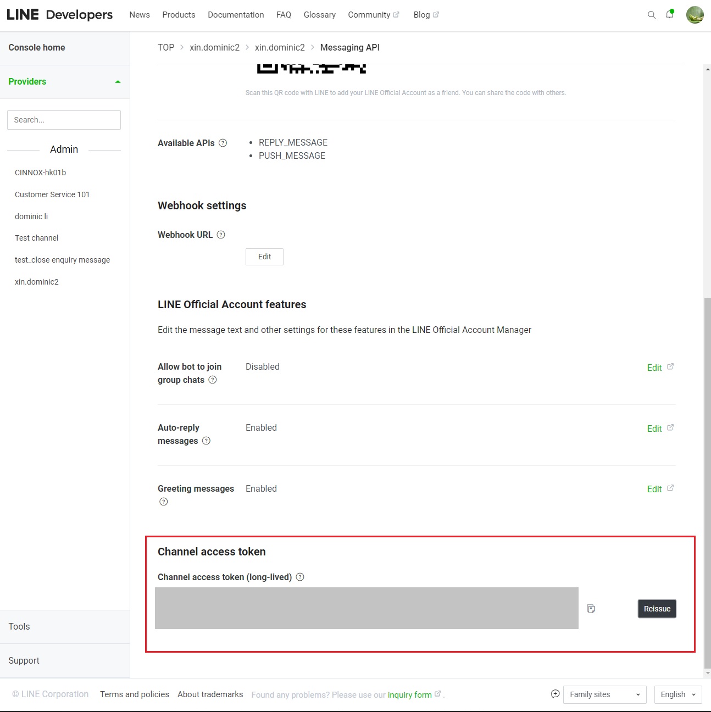Open Tools in the sidebar
Image resolution: width=711 pixels, height=712 pixels.
coord(65,627)
